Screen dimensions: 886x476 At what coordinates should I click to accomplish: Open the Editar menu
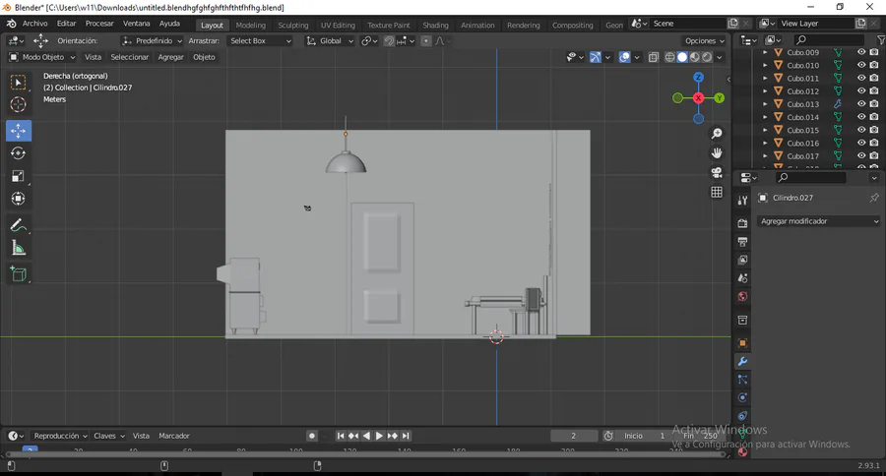66,24
